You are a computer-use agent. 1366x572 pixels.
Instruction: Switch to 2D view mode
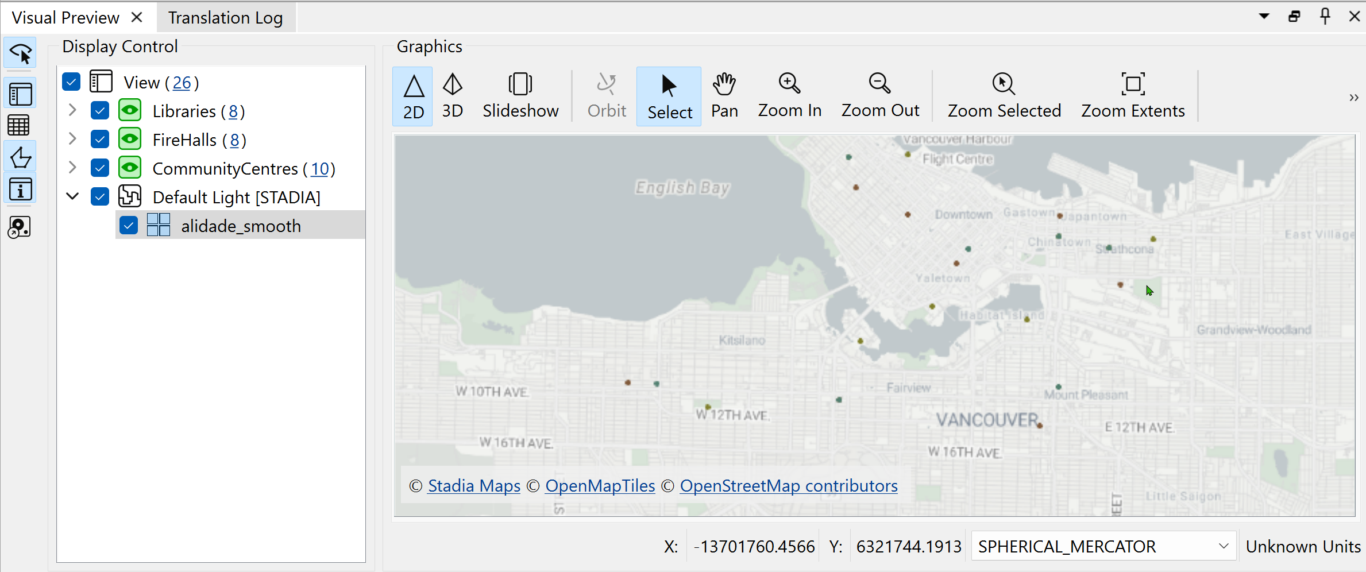click(x=413, y=96)
